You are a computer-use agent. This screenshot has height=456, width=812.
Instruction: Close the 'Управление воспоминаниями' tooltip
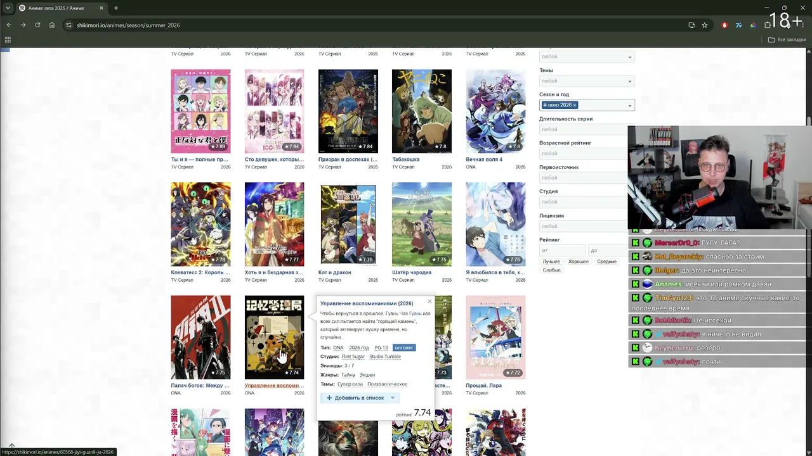tap(429, 301)
